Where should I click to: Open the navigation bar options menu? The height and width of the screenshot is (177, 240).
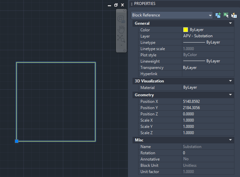[124, 50]
